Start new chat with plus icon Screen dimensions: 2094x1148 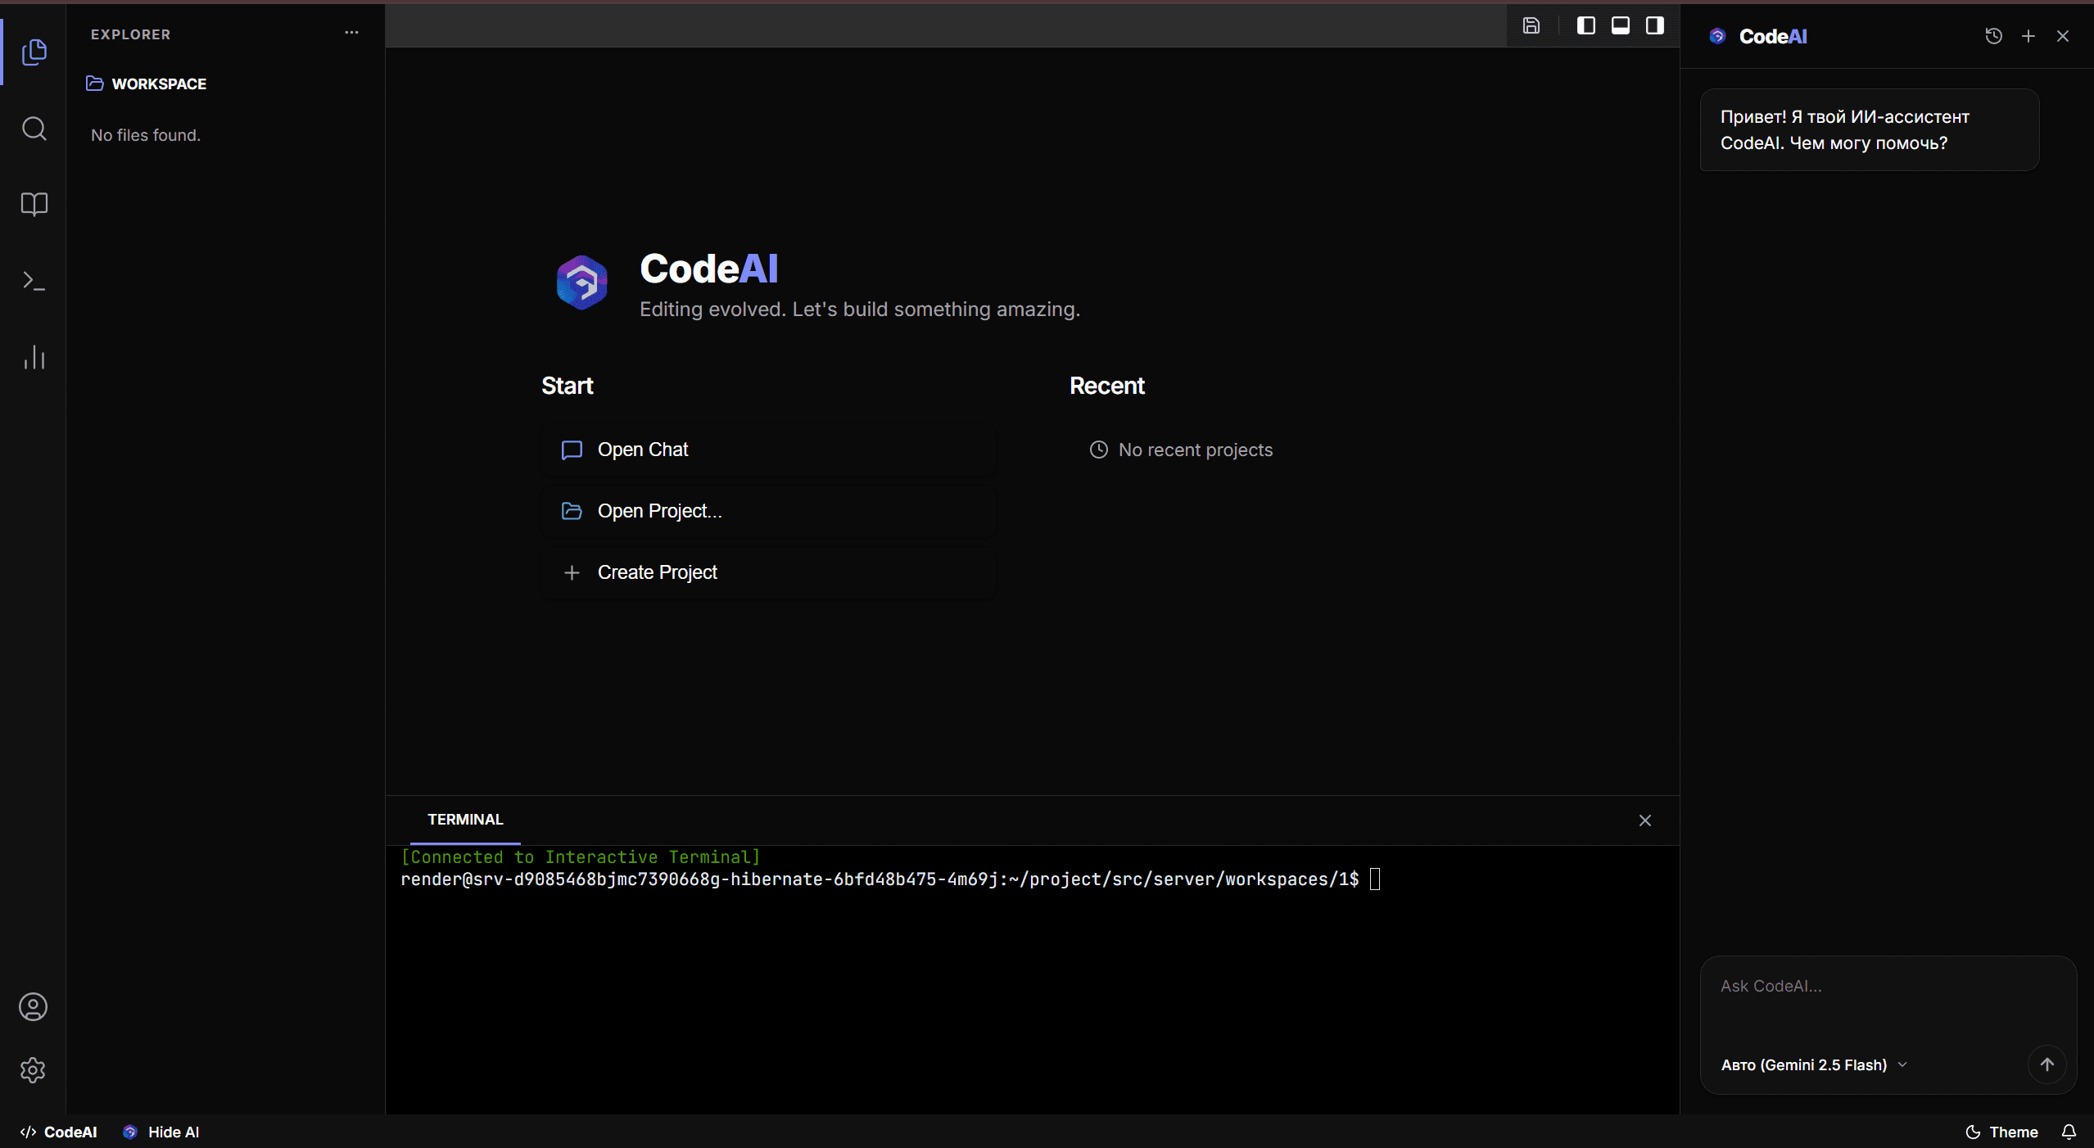[x=2028, y=36]
